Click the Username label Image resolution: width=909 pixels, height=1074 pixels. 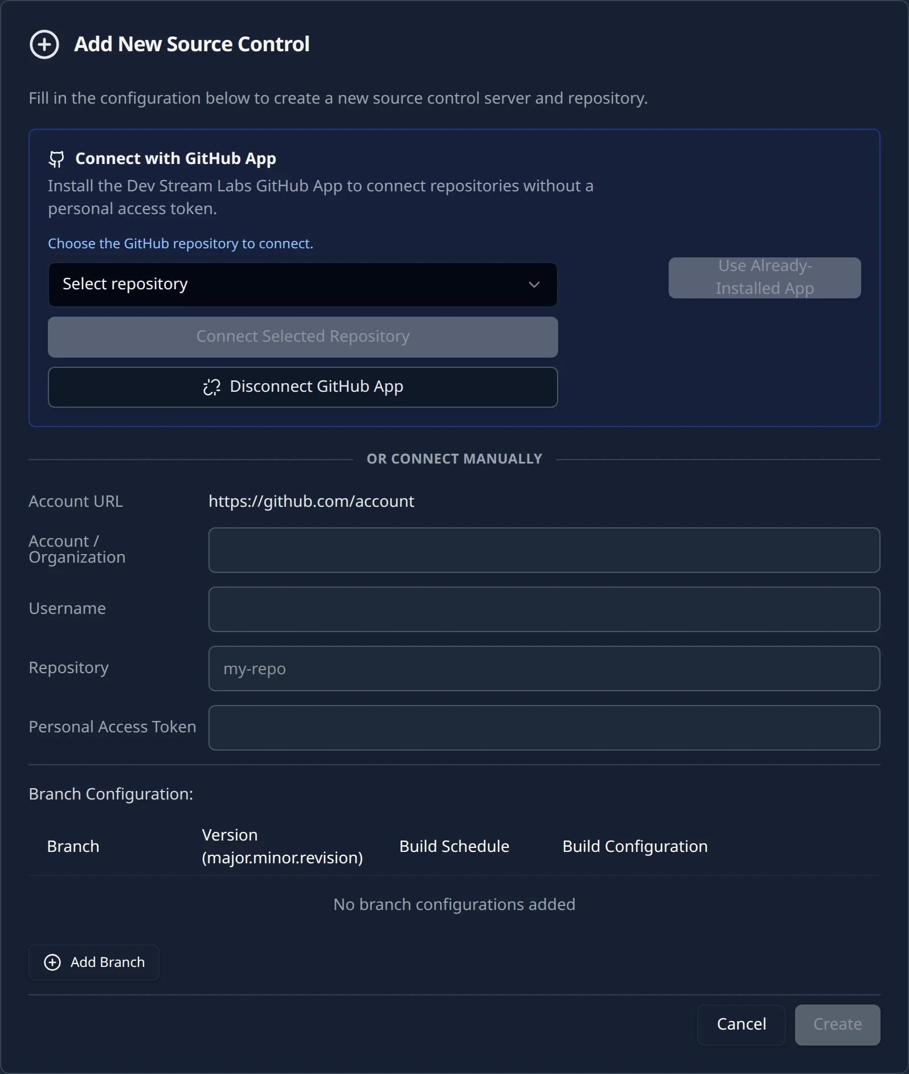67,609
